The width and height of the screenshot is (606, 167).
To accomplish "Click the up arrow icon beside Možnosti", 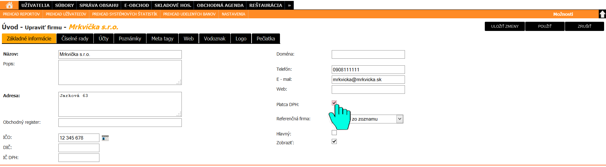I will point(602,14).
